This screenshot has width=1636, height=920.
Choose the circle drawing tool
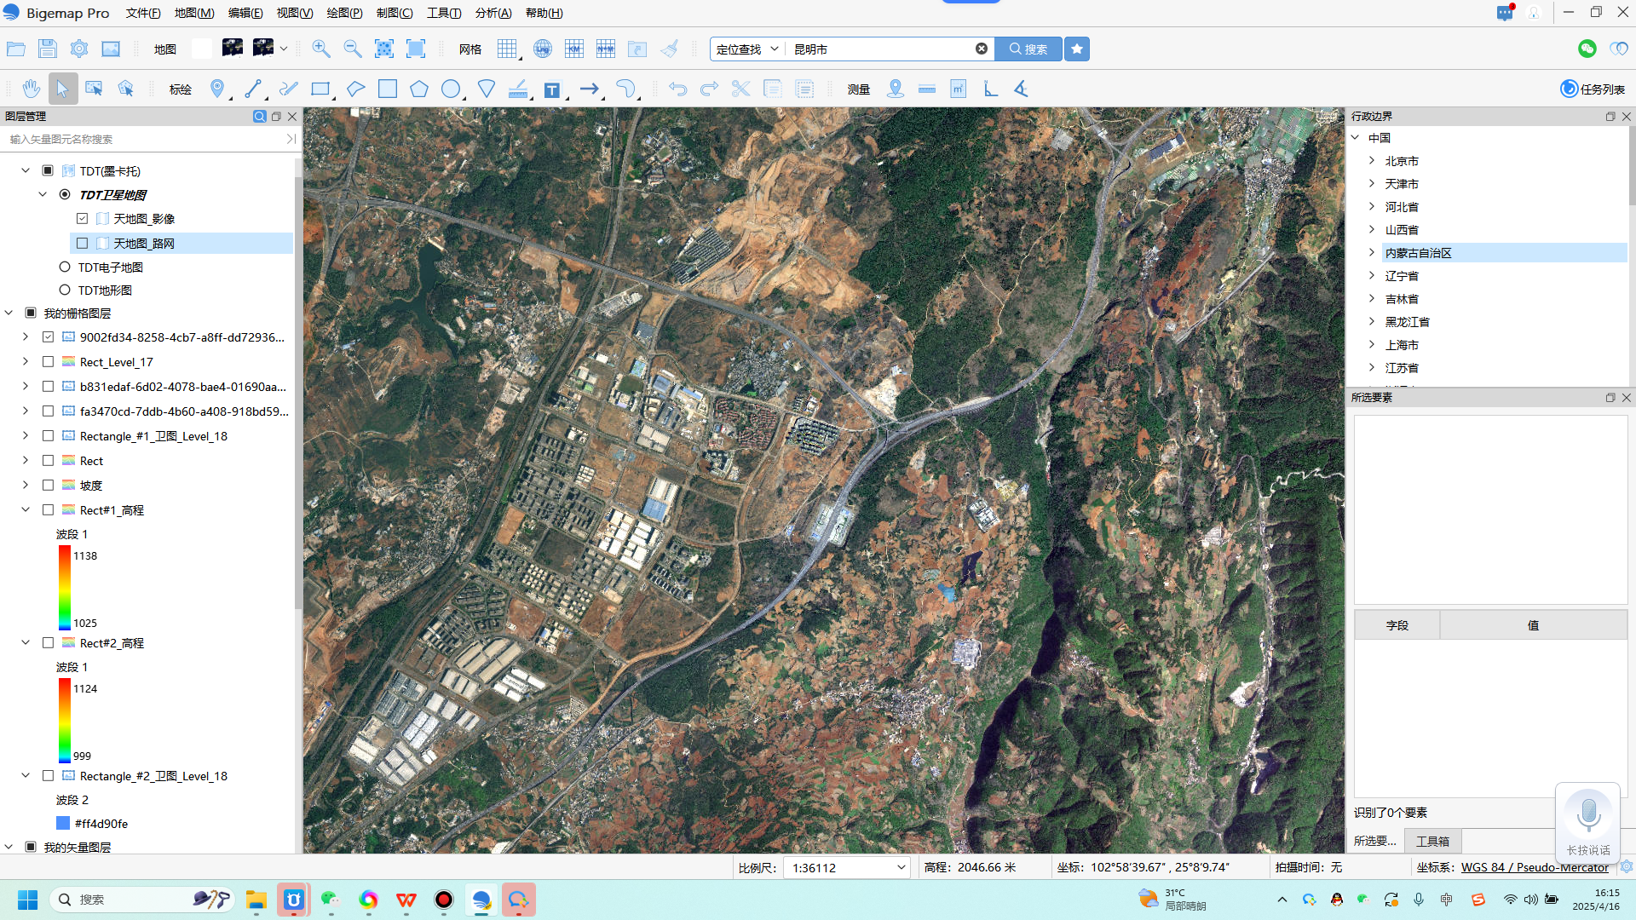click(451, 89)
